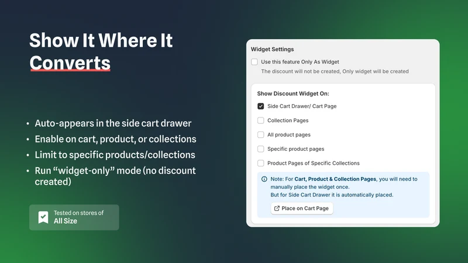Tick the Collection Pages checkbox

pos(260,120)
